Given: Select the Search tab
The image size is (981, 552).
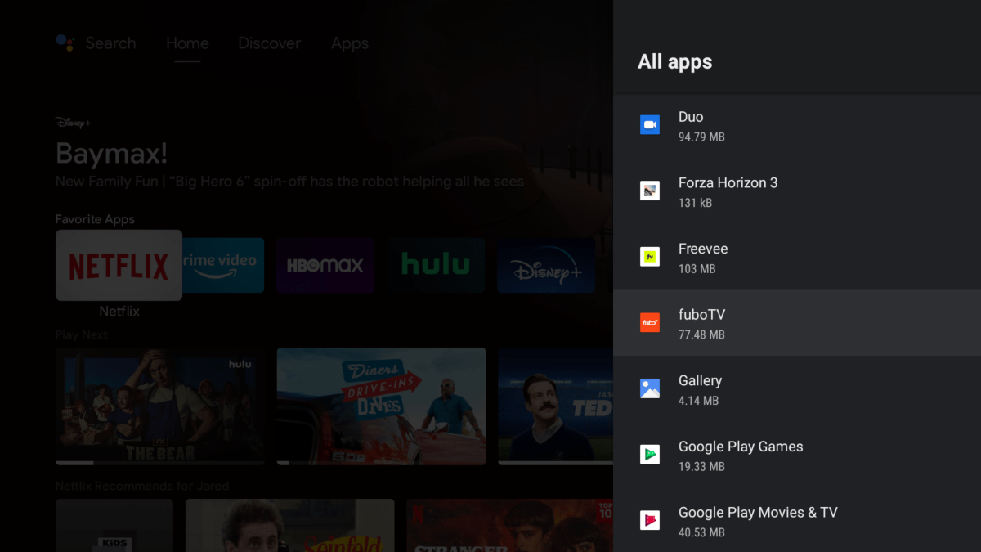Looking at the screenshot, I should (111, 43).
